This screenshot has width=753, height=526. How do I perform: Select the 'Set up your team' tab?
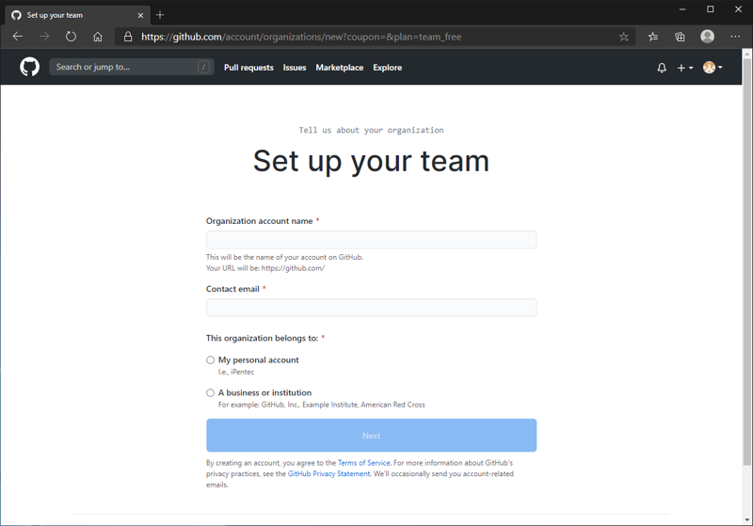tap(78, 15)
